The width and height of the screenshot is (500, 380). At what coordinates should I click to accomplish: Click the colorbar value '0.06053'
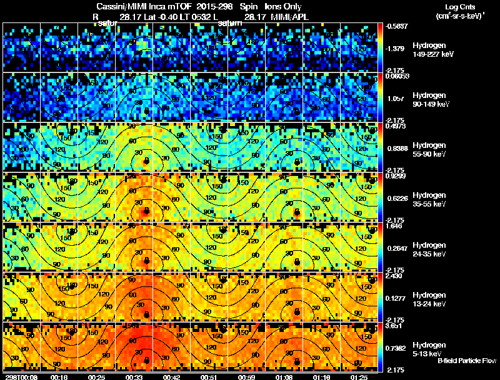pyautogui.click(x=397, y=76)
